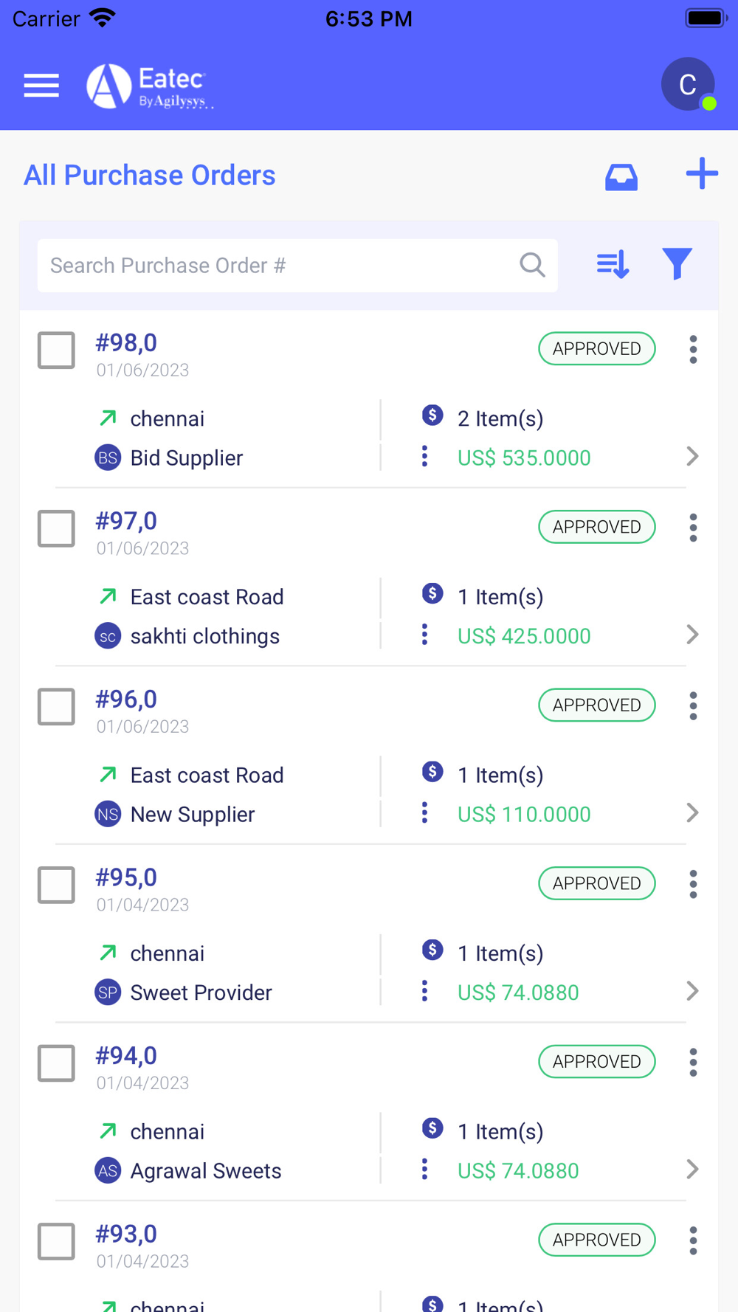The width and height of the screenshot is (738, 1312).
Task: Open the sort orders option
Action: click(x=613, y=264)
